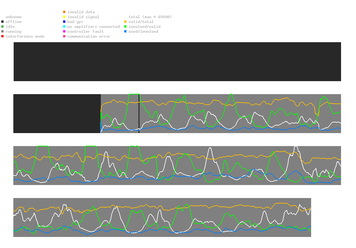Click the 'unknown' legend label
Screen dimensions: 356x248
pyautogui.click(x=14, y=17)
